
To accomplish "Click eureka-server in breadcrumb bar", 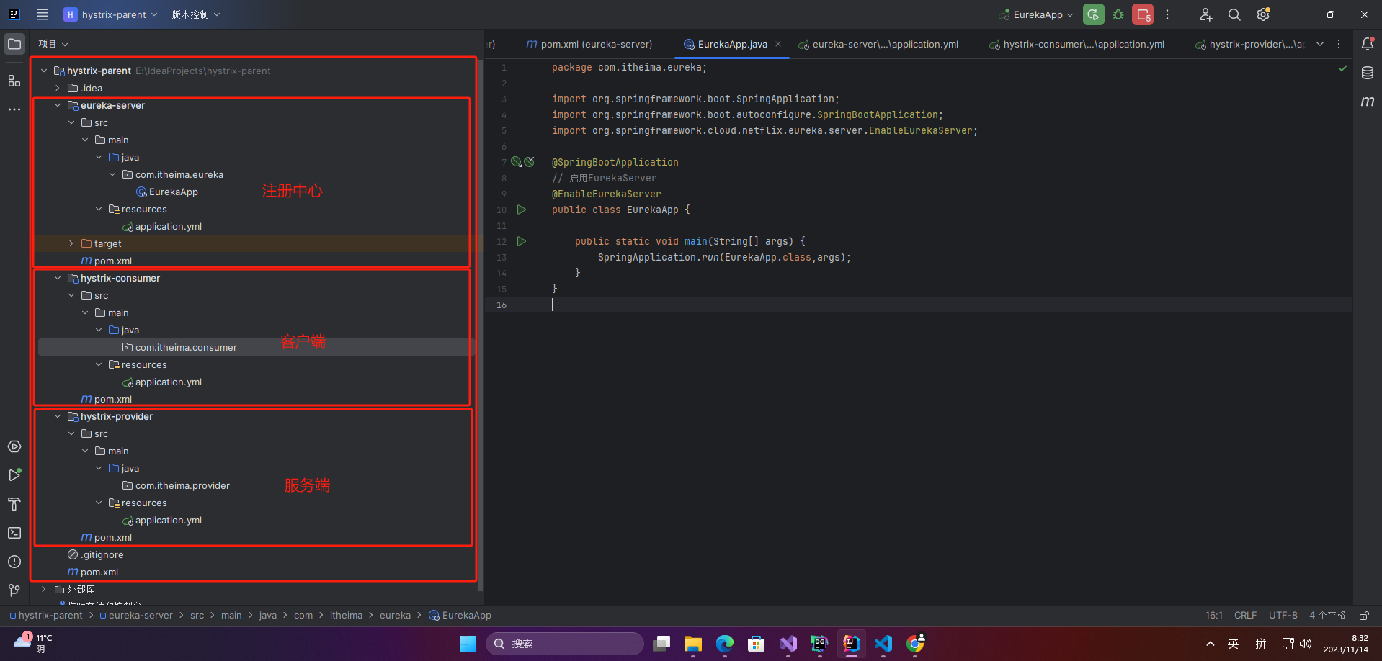I will [x=136, y=616].
